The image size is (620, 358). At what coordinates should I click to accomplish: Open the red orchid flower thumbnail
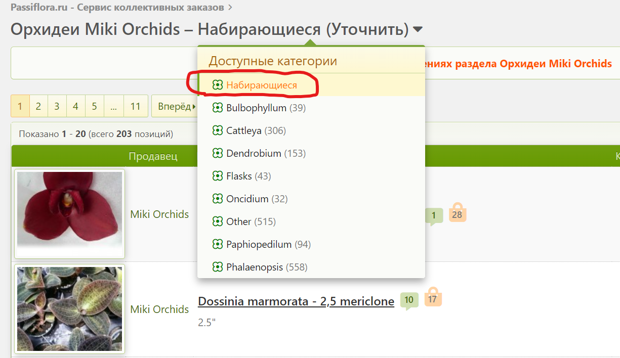pyautogui.click(x=69, y=214)
